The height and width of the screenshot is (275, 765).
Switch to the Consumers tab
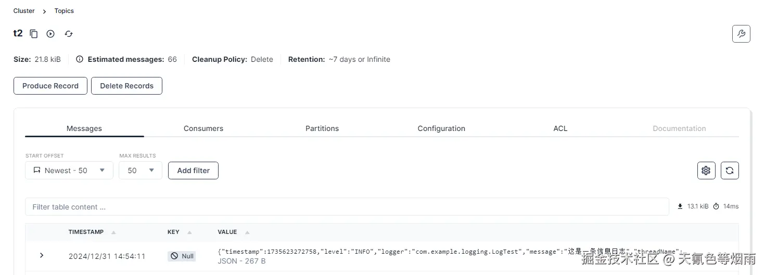(x=203, y=128)
